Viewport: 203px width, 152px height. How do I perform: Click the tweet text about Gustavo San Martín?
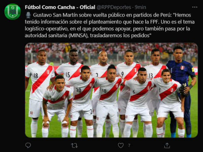point(110,25)
